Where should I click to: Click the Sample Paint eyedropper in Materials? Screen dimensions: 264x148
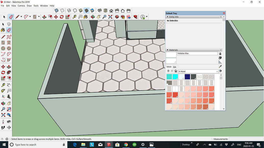click(220, 66)
